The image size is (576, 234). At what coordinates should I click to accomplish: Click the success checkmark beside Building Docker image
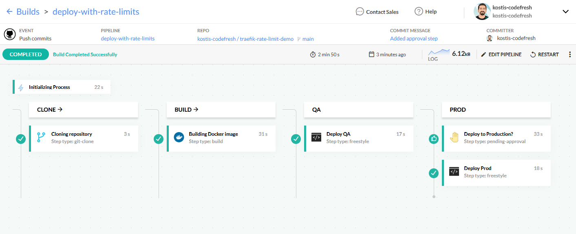[159, 139]
